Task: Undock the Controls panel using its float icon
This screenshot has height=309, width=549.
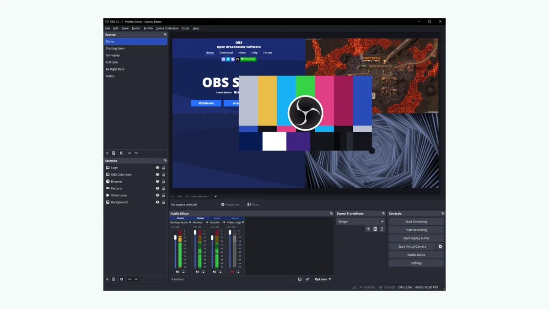Action: (442, 213)
